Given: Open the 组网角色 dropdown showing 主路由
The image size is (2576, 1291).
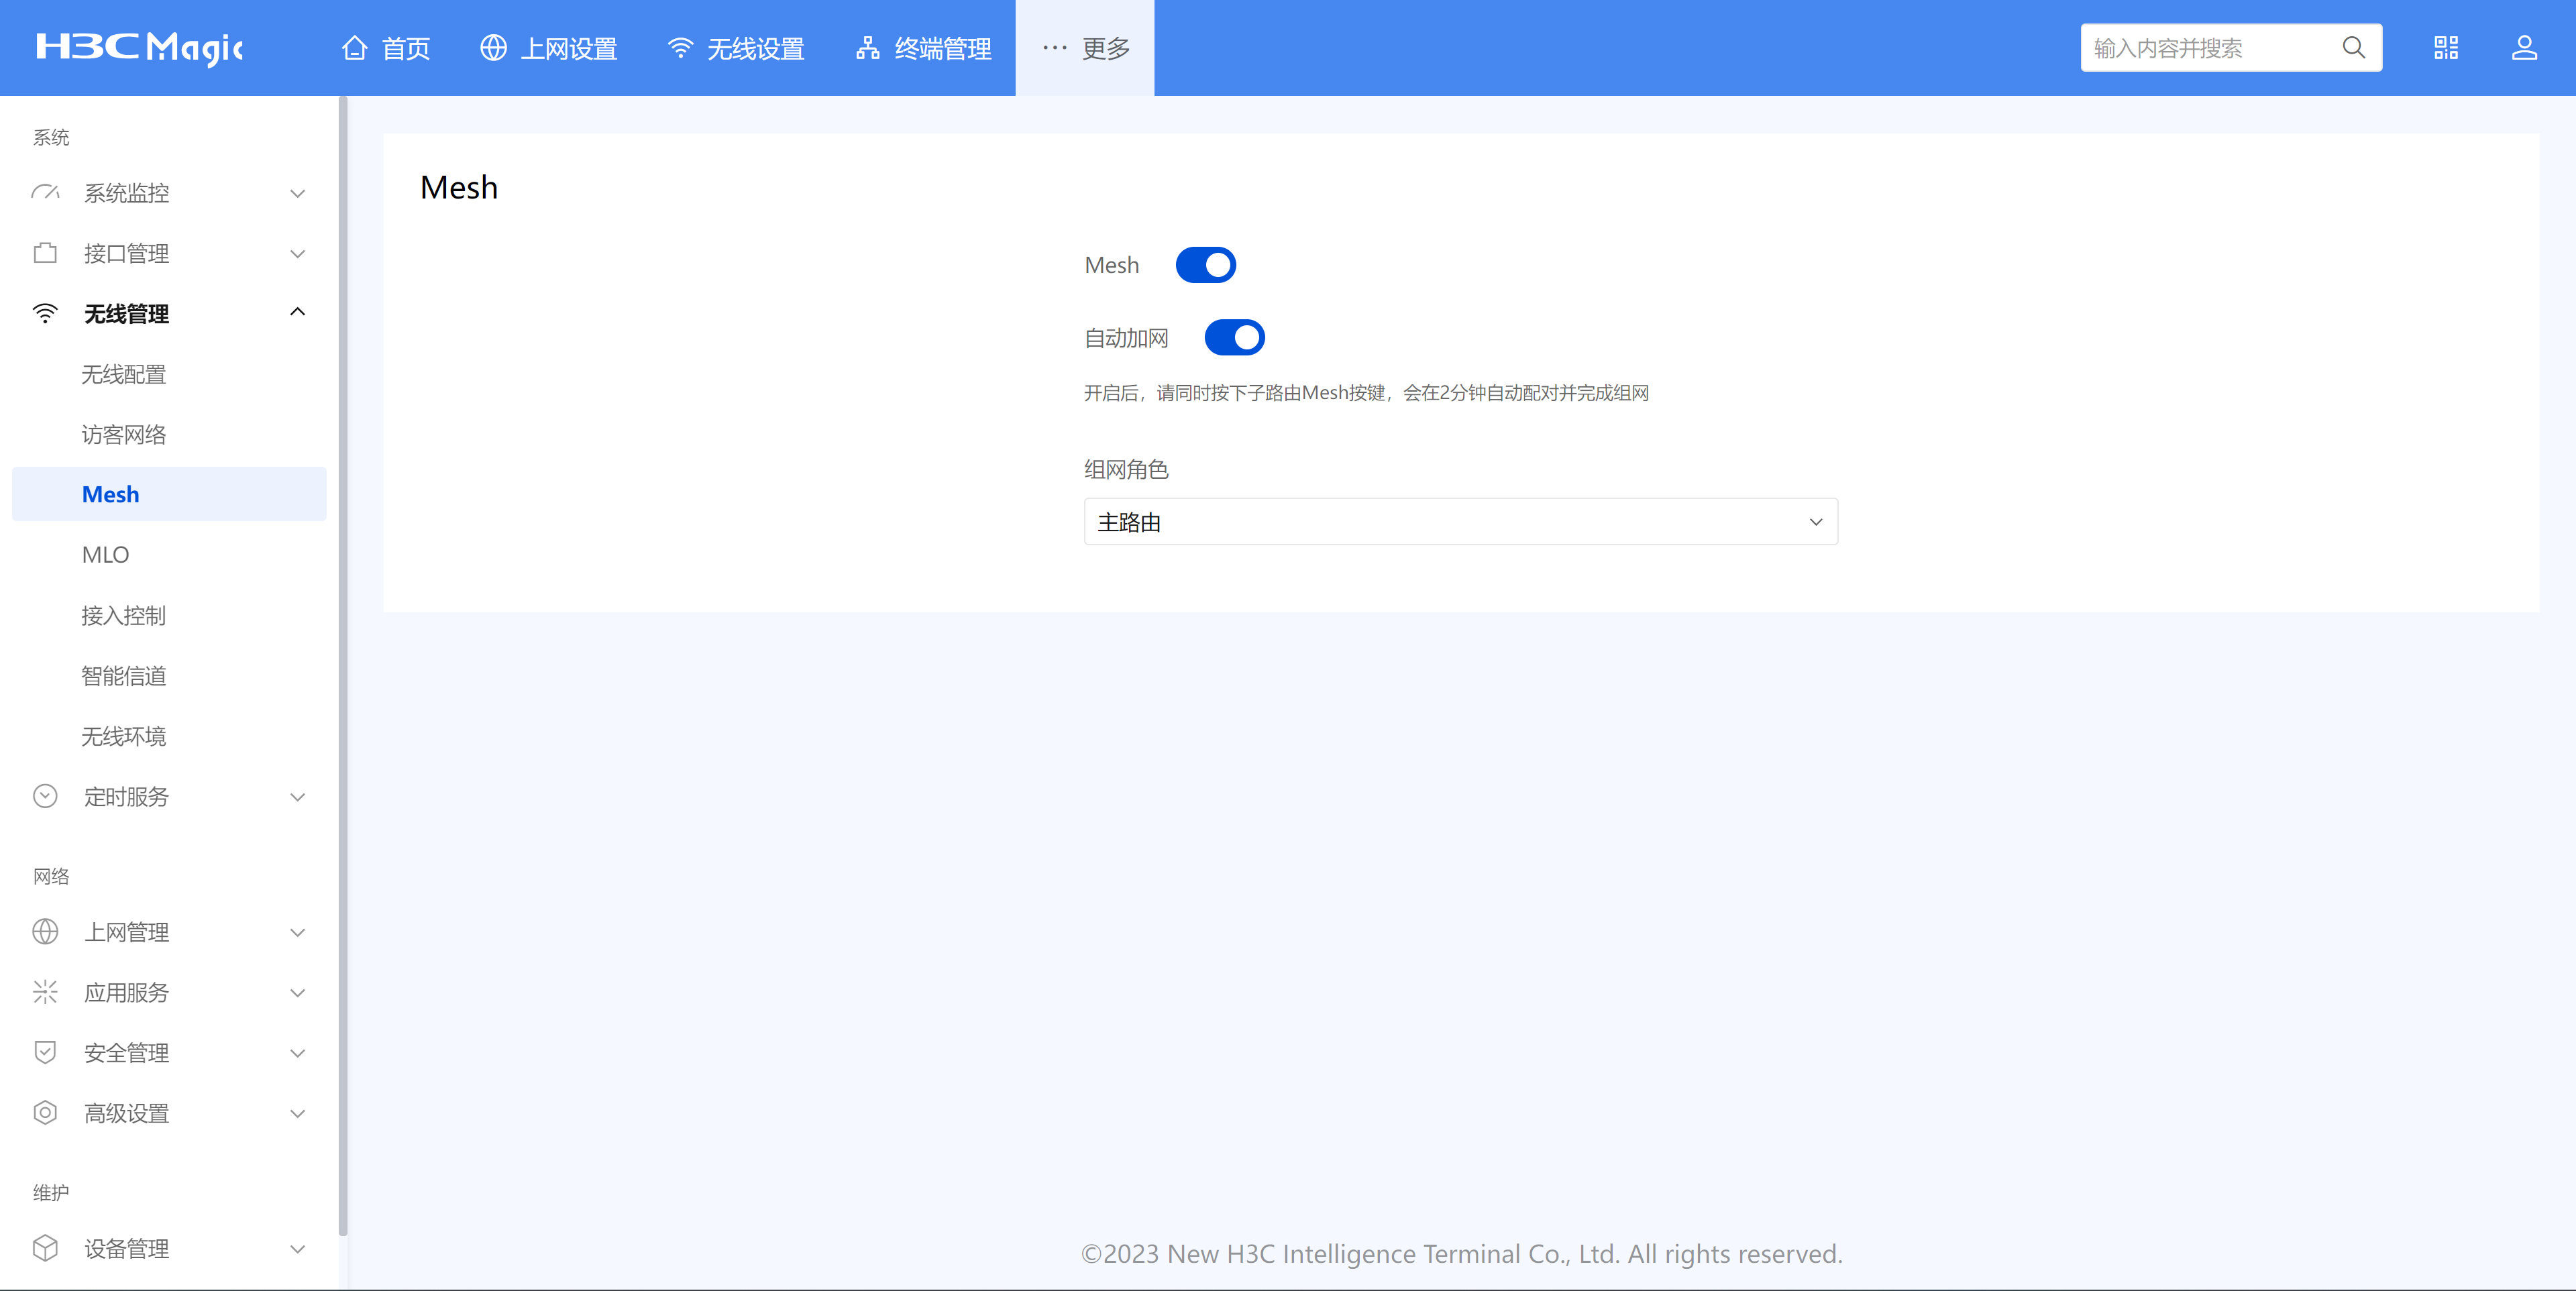Looking at the screenshot, I should [1461, 522].
